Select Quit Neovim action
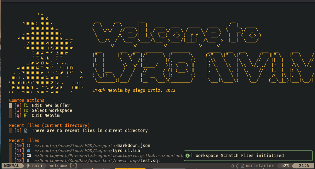 [x=46, y=115]
